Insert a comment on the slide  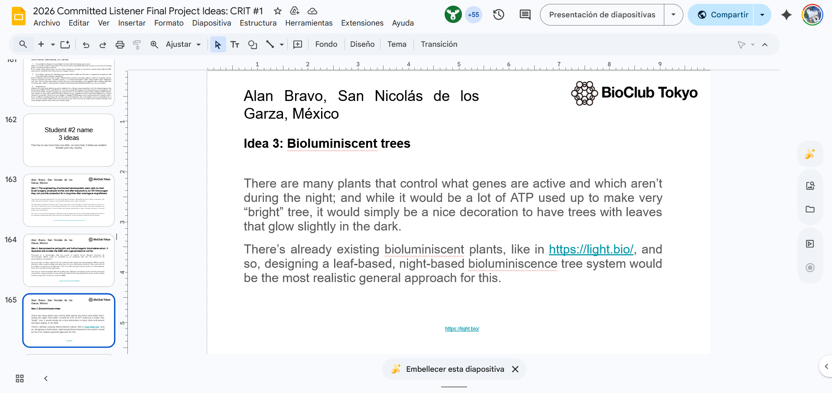pyautogui.click(x=298, y=44)
